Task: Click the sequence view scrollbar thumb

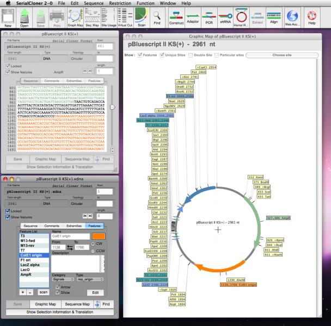Action: [x=113, y=107]
